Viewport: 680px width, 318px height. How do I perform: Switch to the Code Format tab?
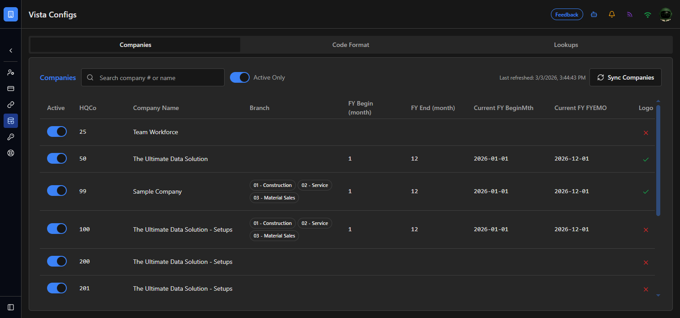[351, 45]
